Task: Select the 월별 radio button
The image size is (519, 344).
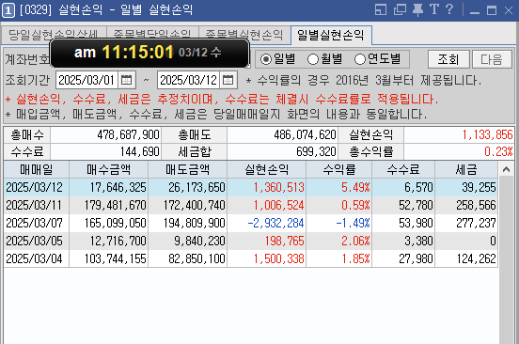Action: click(313, 59)
